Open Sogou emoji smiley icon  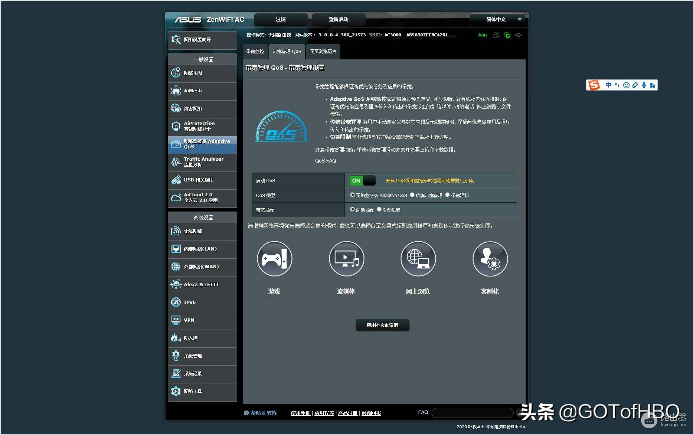coord(626,85)
